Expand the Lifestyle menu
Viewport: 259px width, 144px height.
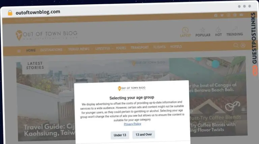click(103, 48)
